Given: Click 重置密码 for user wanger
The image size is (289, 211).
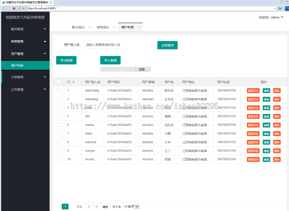Looking at the screenshot, I should point(253,150).
